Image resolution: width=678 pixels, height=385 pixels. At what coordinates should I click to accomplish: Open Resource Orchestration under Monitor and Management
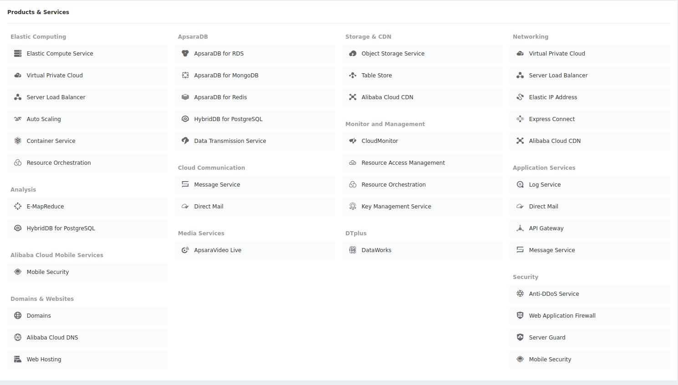[422, 185]
